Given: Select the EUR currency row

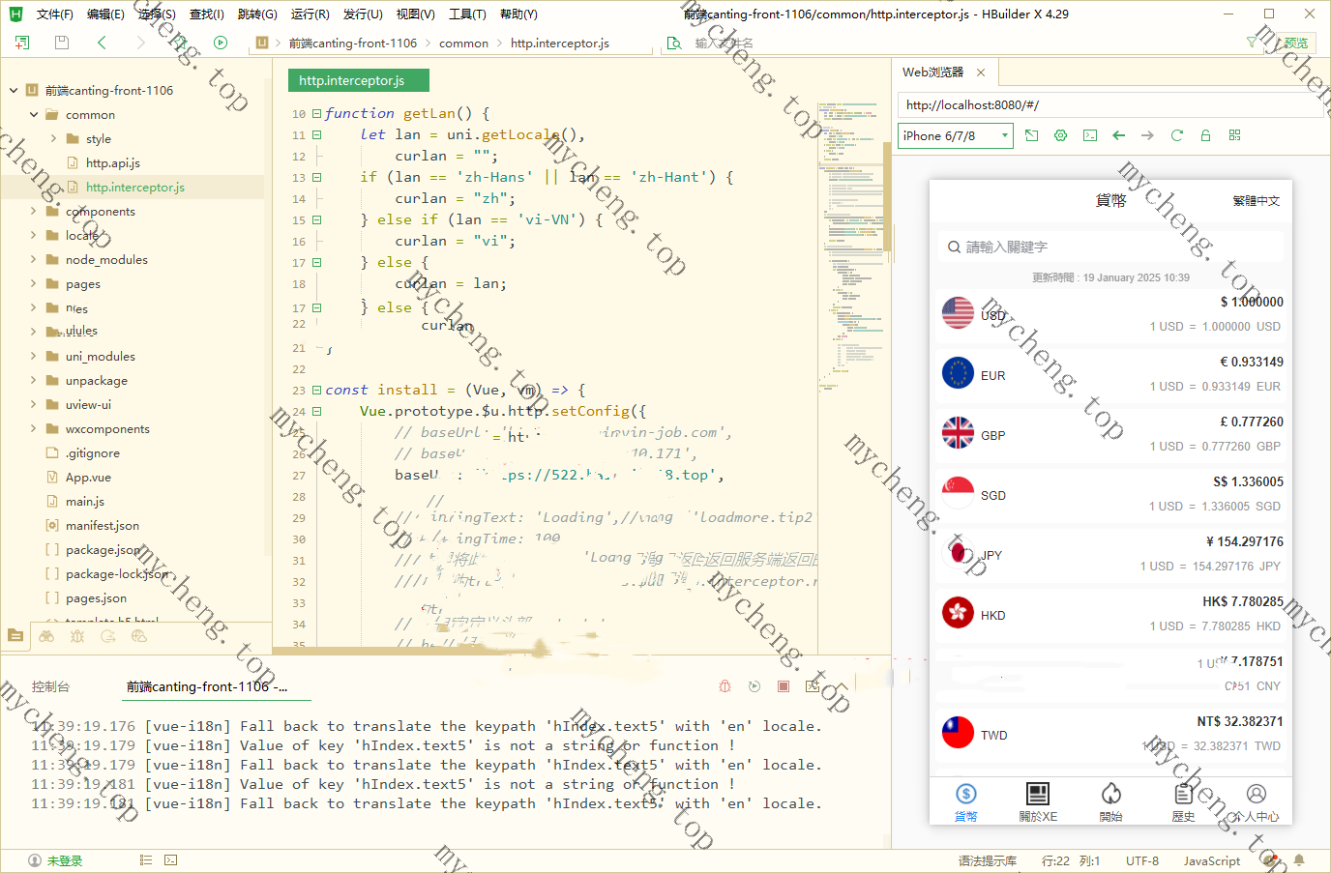Looking at the screenshot, I should tap(1110, 374).
